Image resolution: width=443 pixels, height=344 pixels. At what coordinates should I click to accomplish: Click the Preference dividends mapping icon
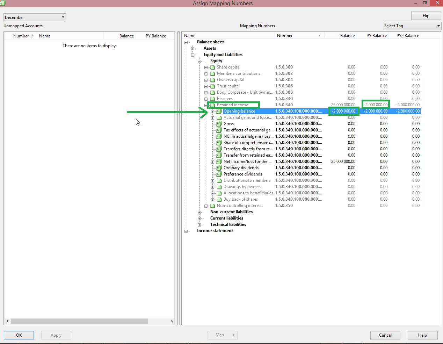point(219,174)
